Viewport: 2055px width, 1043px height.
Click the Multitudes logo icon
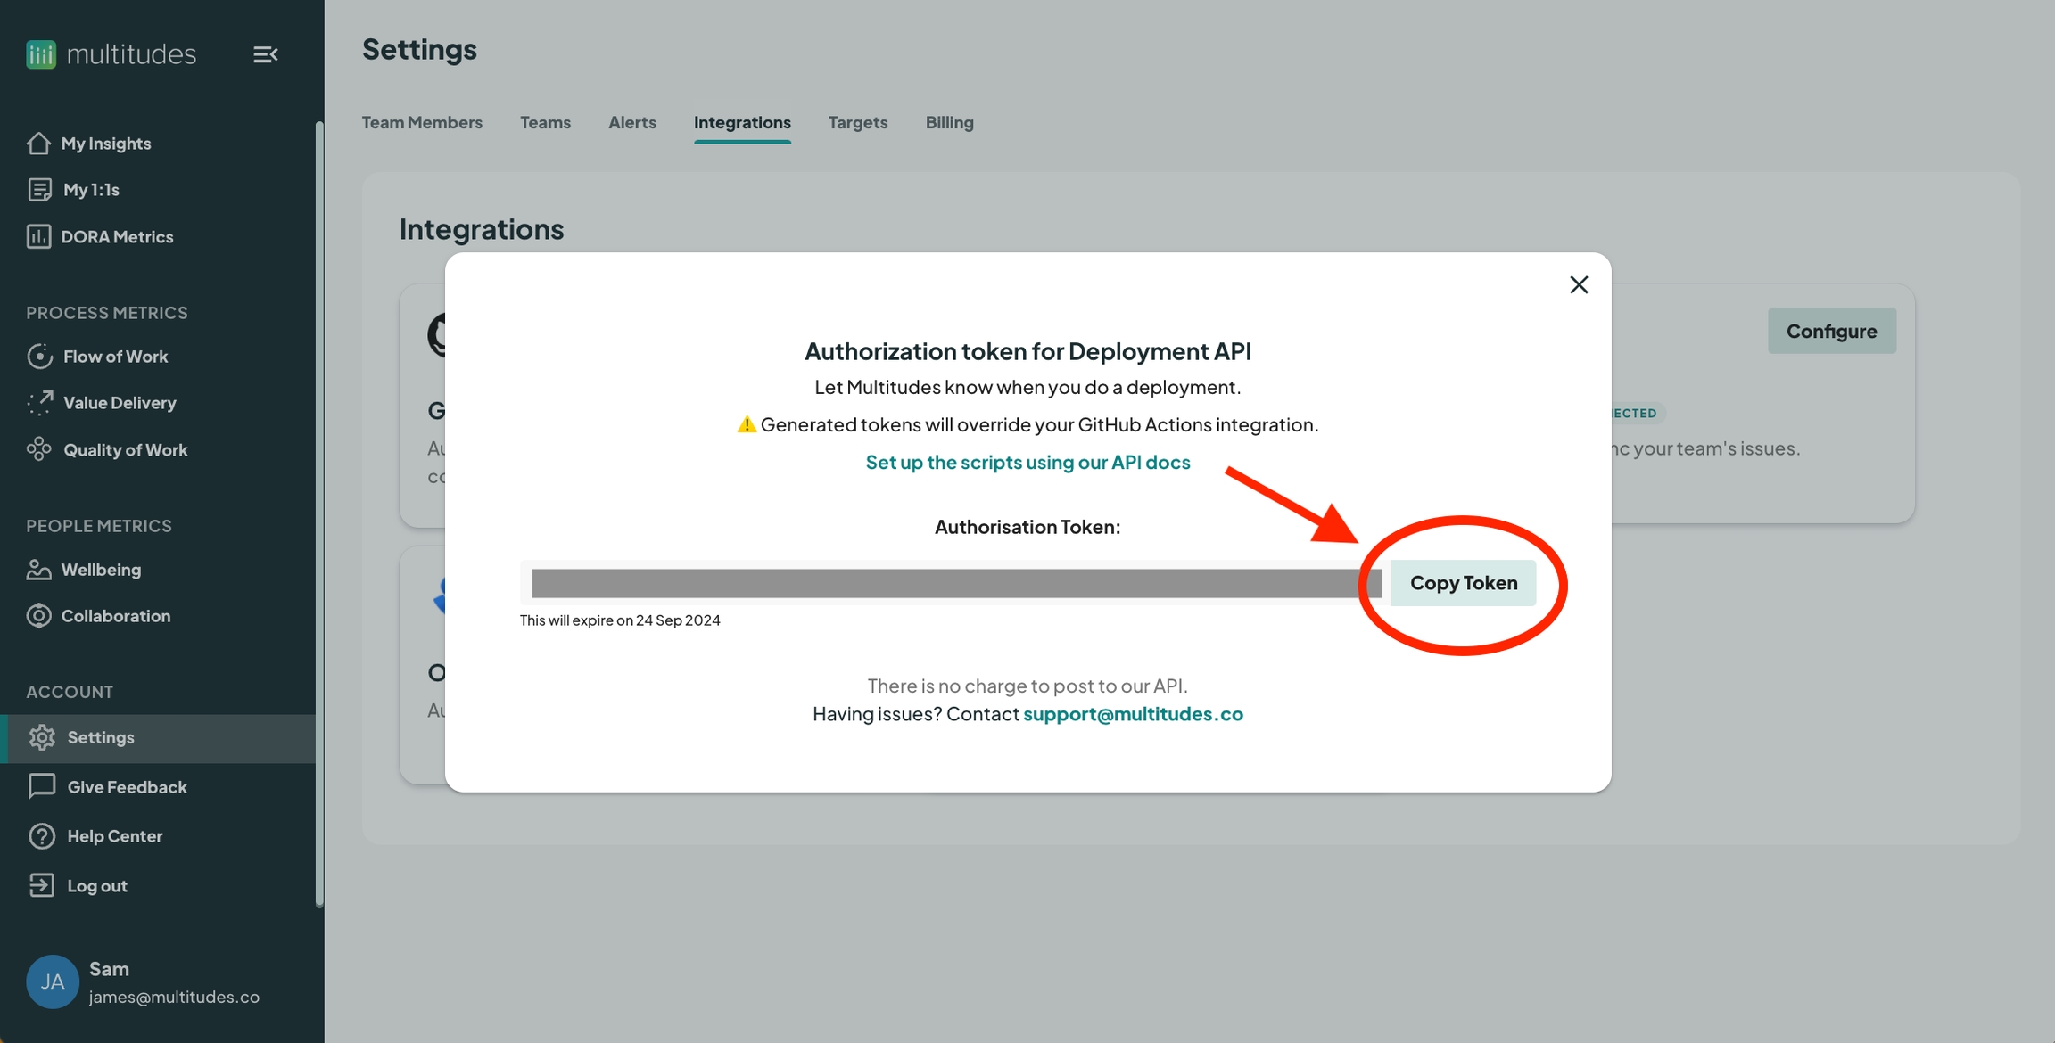[x=41, y=54]
